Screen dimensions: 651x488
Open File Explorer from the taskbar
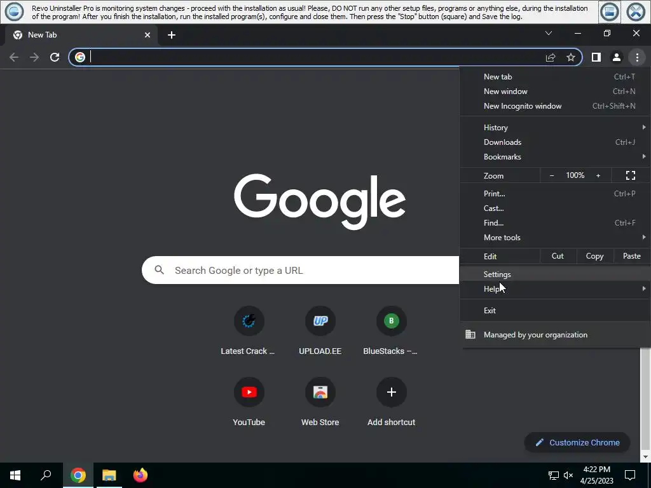(109, 475)
